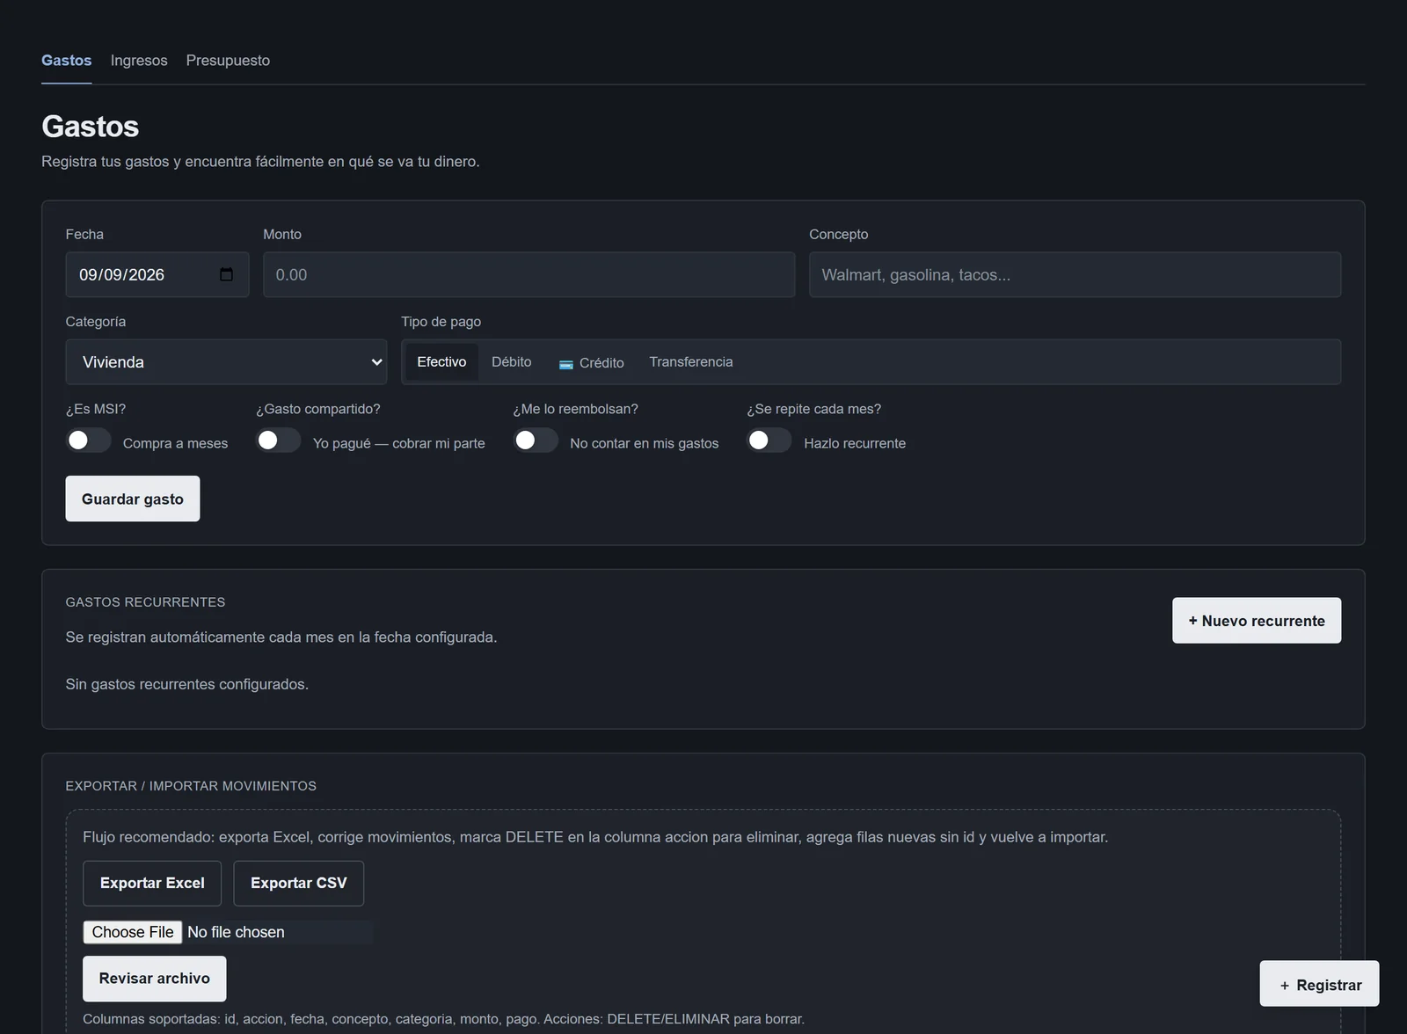1407x1034 pixels.
Task: Click Revisar archivo button
Action: coord(155,979)
